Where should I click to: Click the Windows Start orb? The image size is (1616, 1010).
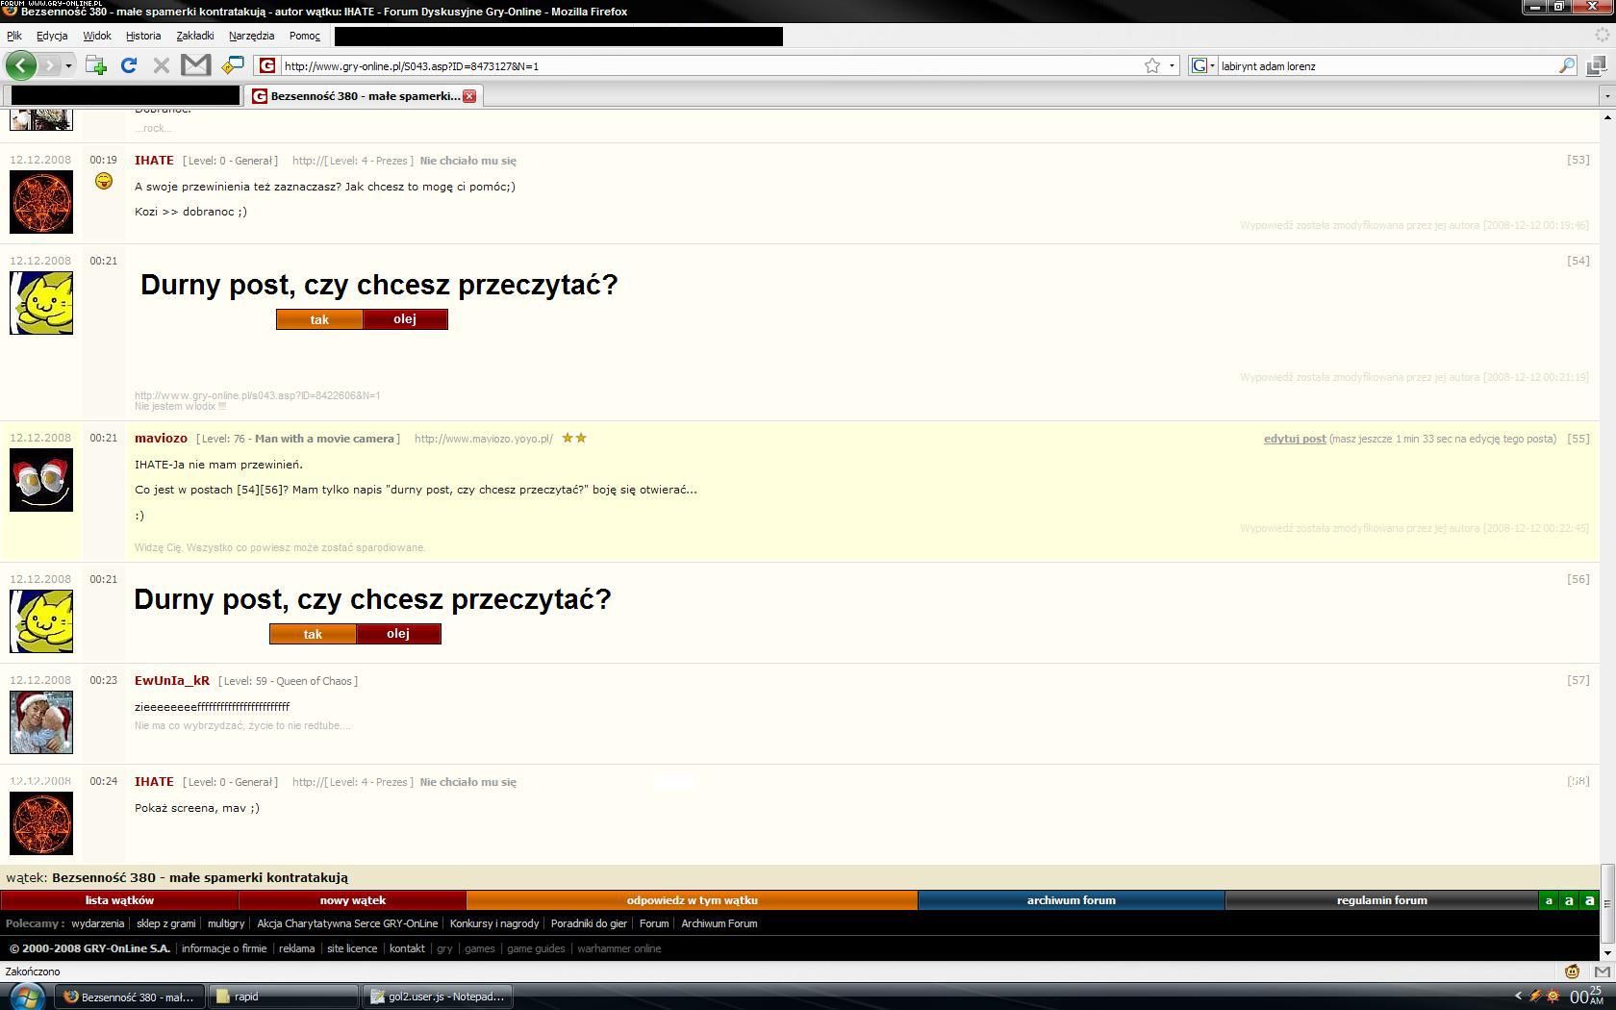point(26,996)
